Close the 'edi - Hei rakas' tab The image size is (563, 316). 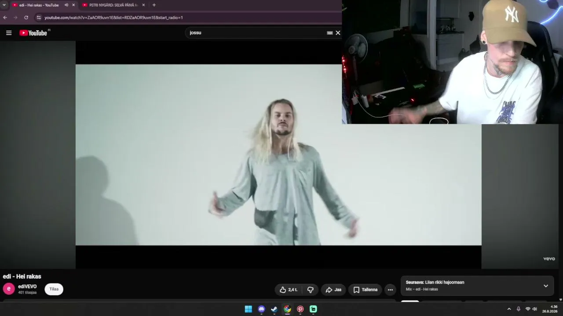point(73,5)
